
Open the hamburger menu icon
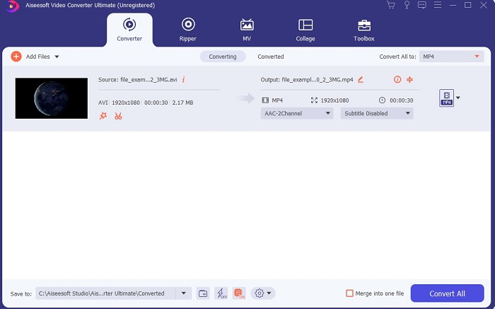click(x=437, y=5)
